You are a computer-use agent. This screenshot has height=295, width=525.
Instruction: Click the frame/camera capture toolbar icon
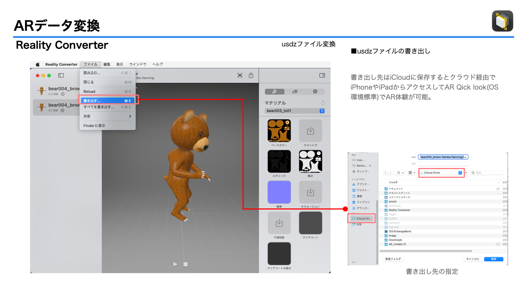coord(240,75)
